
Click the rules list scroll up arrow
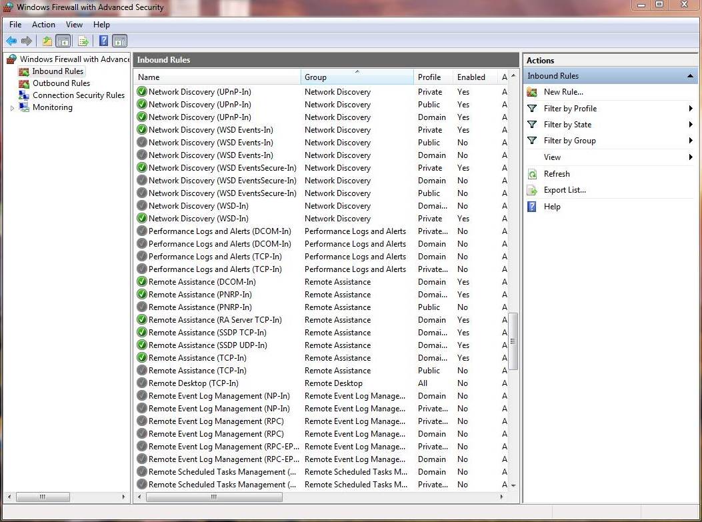513,75
